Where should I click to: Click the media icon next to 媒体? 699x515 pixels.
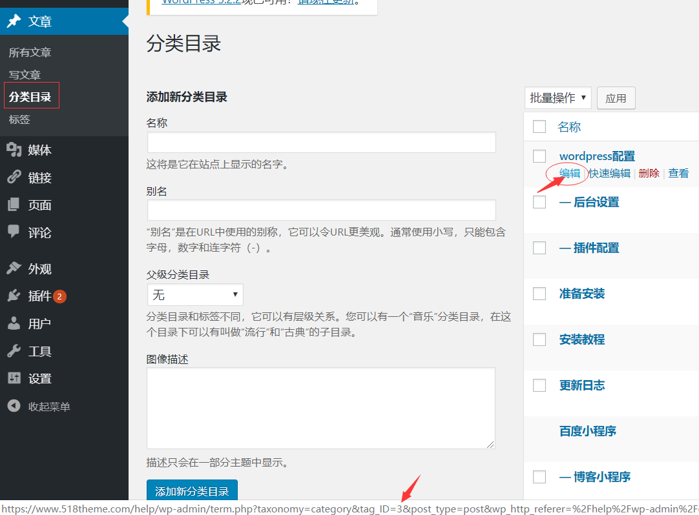tap(14, 150)
